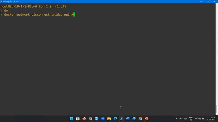Open the volume speaker icon

(x=200, y=119)
